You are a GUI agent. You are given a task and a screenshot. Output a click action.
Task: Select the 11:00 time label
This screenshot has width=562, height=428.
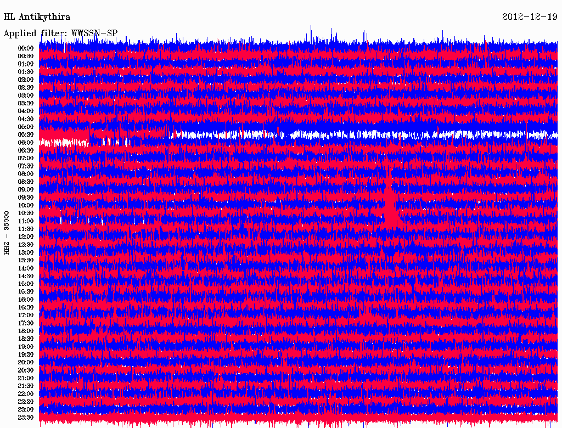click(x=26, y=221)
